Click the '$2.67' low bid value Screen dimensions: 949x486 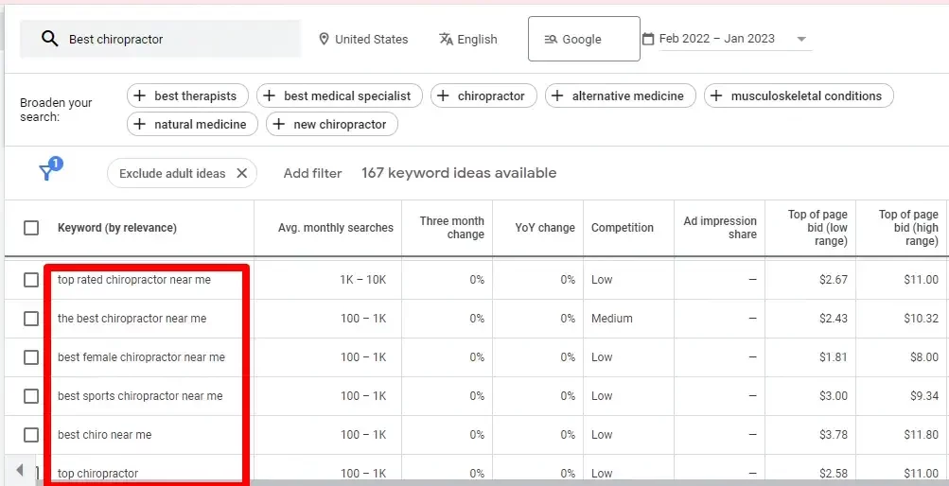(x=834, y=280)
